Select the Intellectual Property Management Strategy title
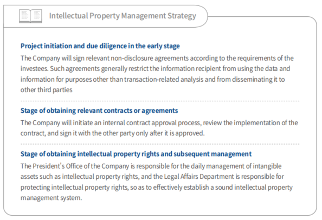322x220 pixels. point(123,16)
